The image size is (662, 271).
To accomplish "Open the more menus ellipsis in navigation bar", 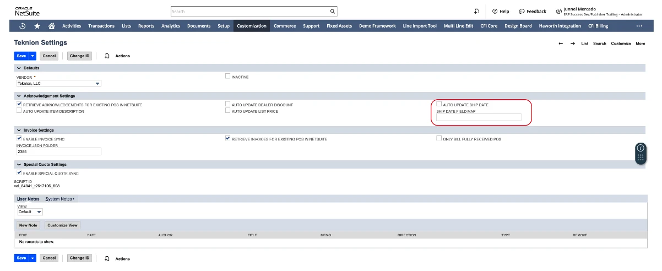I will pos(639,26).
